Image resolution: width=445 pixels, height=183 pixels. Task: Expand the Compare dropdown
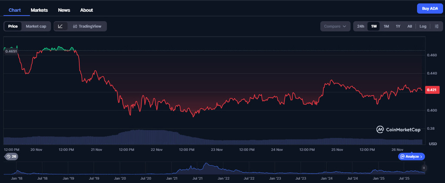click(x=335, y=27)
